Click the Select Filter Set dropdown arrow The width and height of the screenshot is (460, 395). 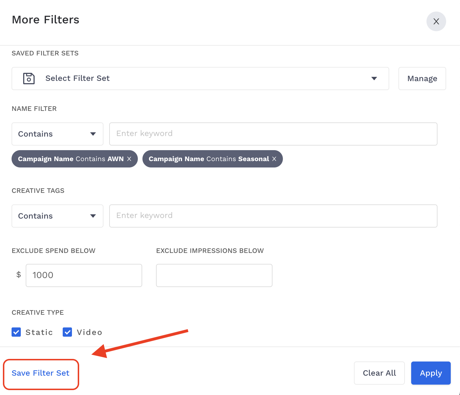(x=374, y=79)
